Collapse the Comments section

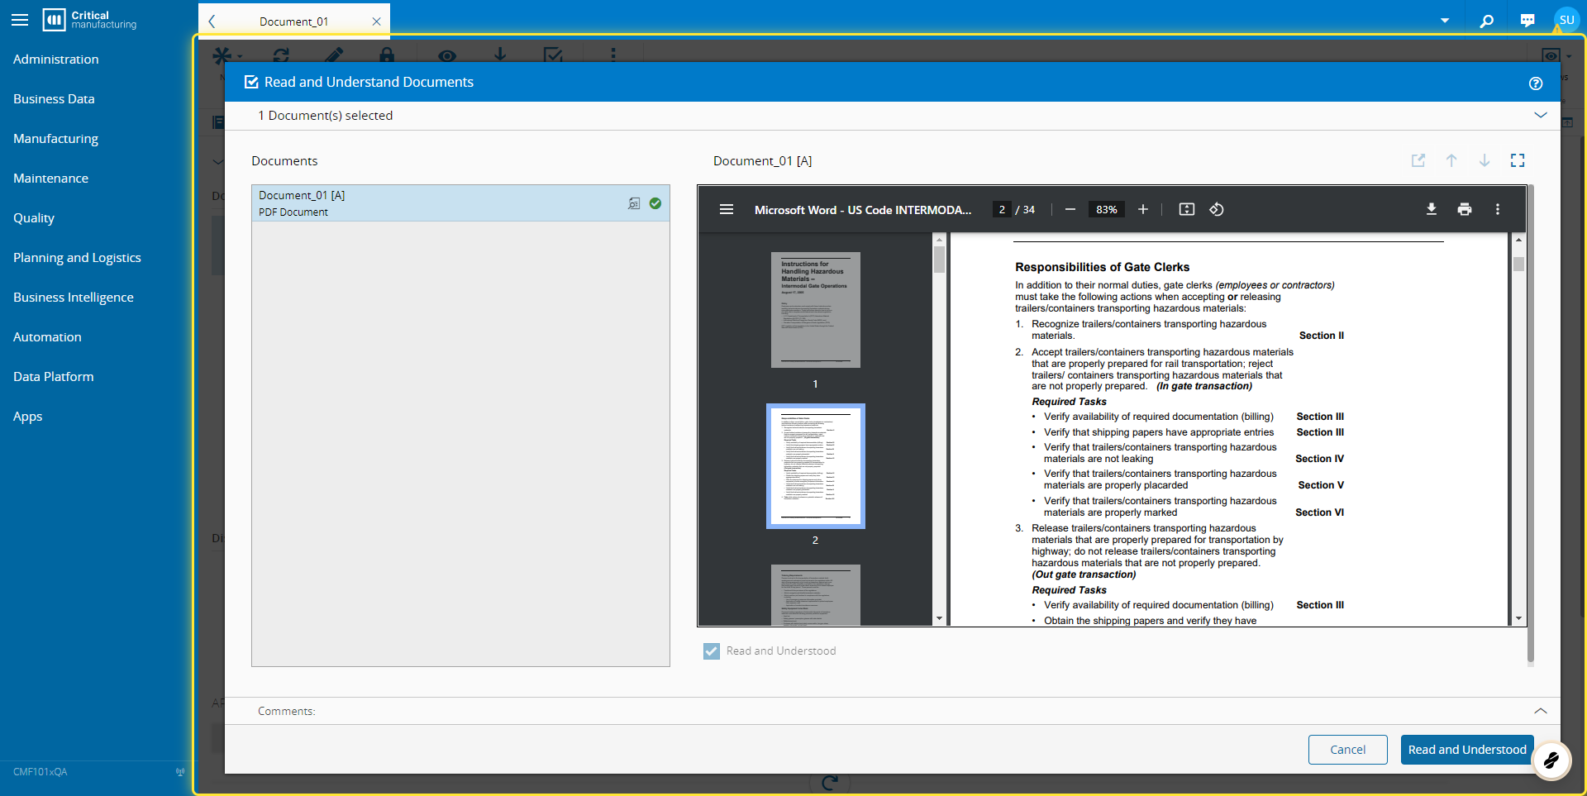coord(1540,711)
